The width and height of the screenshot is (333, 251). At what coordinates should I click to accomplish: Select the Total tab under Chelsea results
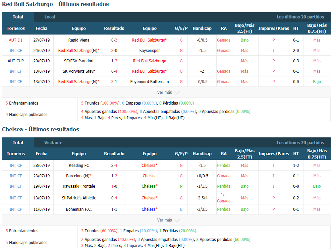(18, 142)
